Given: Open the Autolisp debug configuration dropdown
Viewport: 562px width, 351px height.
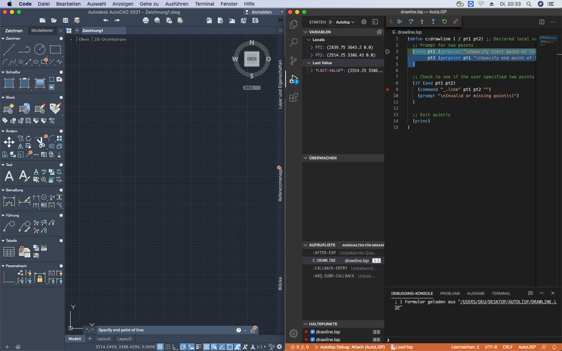Looking at the screenshot, I should click(x=345, y=22).
